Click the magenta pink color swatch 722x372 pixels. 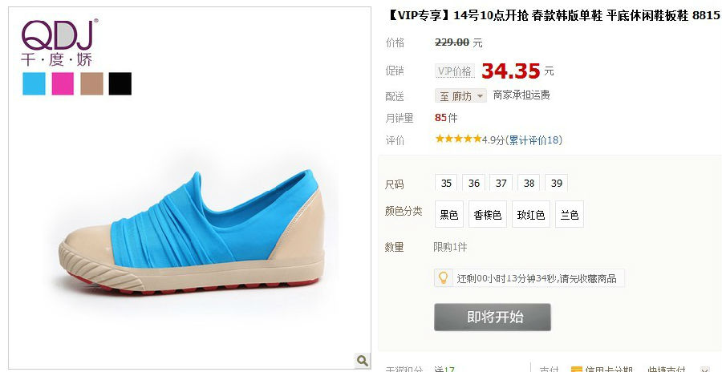63,84
